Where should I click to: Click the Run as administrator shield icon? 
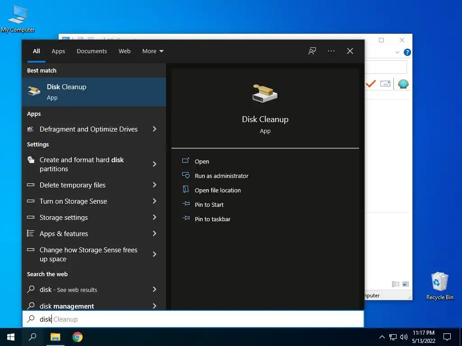coord(185,175)
